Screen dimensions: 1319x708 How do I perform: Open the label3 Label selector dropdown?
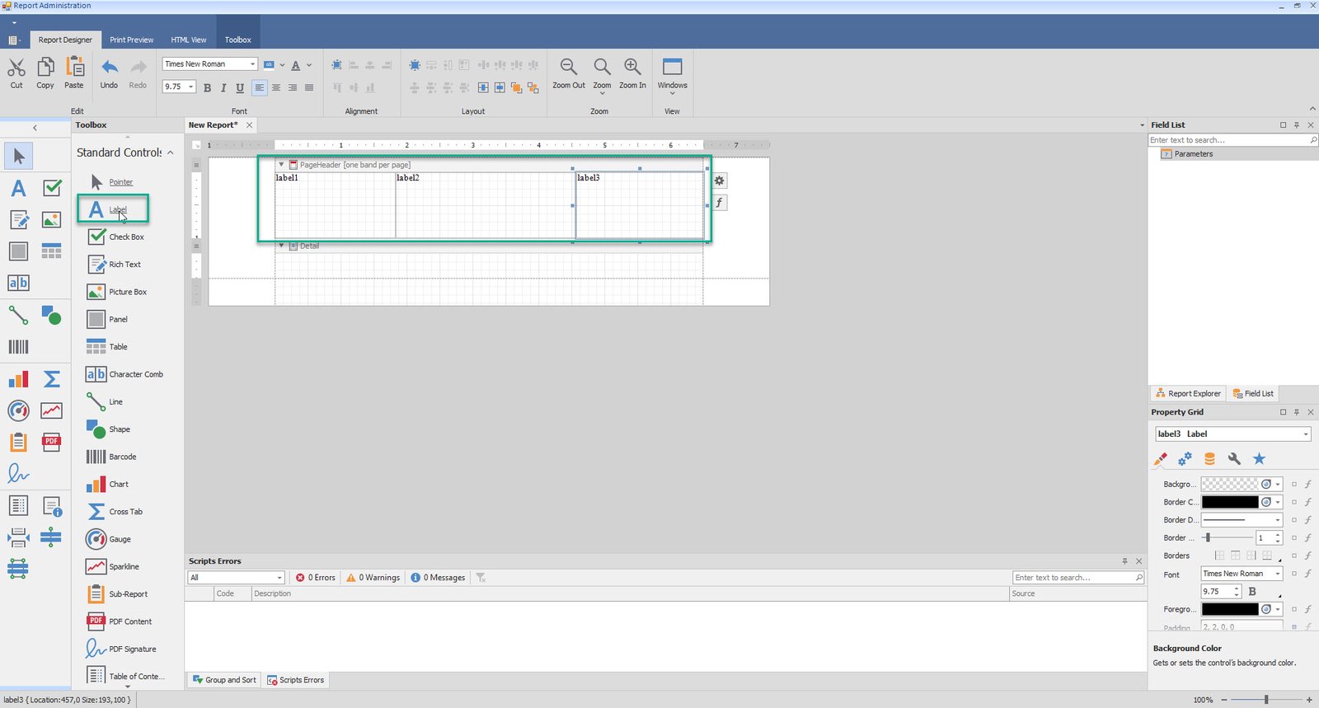coord(1305,434)
